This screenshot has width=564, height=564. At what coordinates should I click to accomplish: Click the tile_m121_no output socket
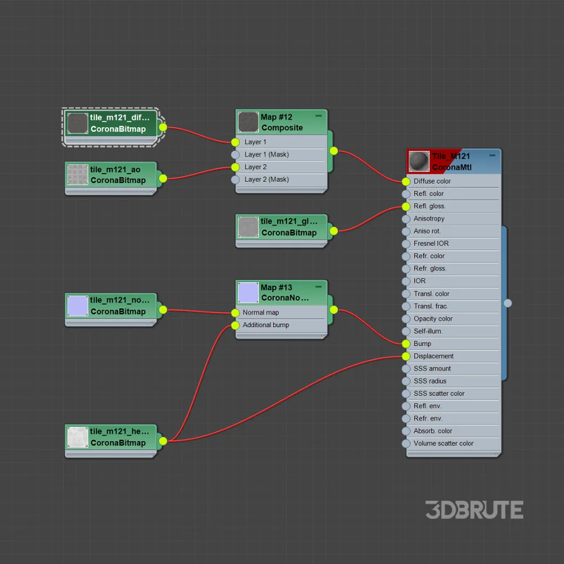point(163,310)
